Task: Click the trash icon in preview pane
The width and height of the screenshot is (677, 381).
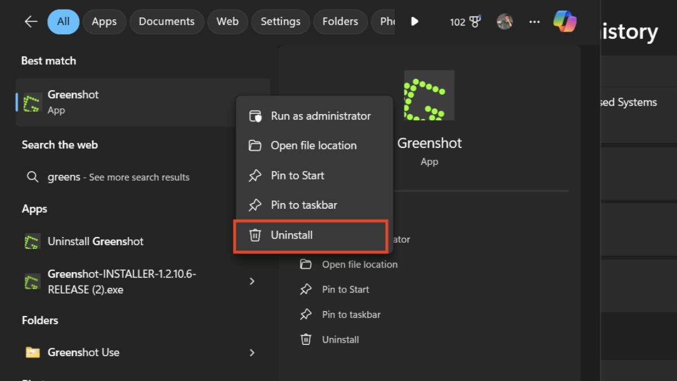Action: point(306,340)
